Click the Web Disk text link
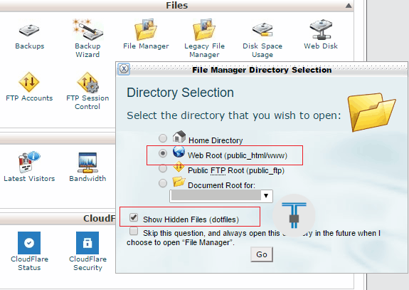409x290 pixels. (321, 46)
